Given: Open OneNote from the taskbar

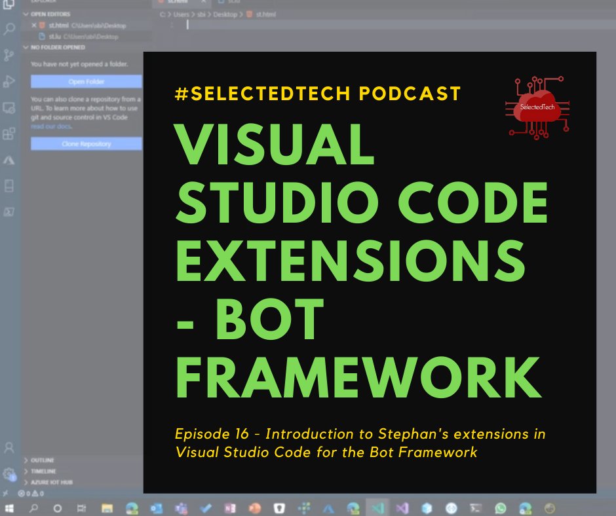Looking at the screenshot, I should 230,508.
